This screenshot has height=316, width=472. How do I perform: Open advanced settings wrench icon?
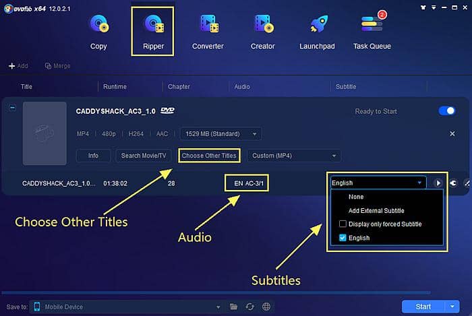tap(453, 183)
